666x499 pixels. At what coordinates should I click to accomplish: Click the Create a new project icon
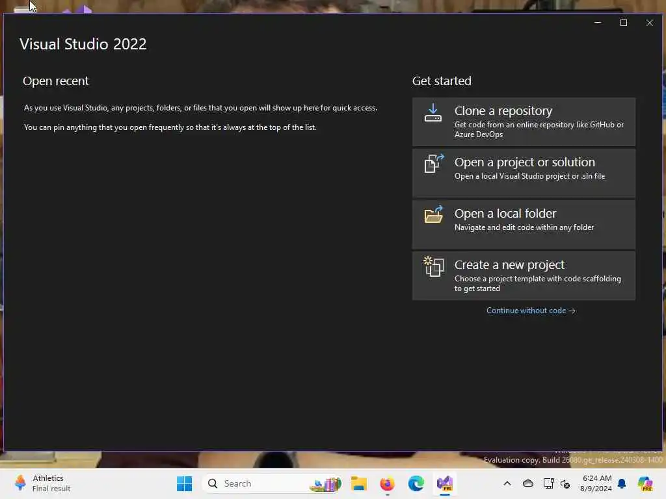click(x=434, y=266)
